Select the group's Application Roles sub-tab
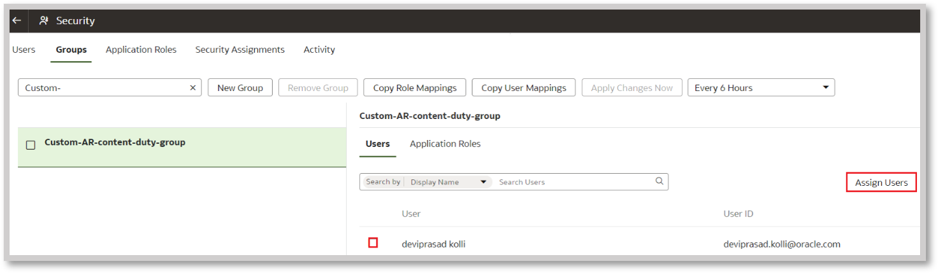 (445, 144)
